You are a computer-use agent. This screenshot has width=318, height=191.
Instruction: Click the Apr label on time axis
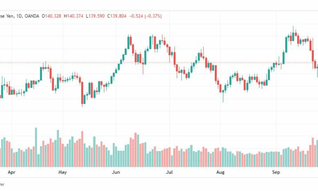click(12, 172)
